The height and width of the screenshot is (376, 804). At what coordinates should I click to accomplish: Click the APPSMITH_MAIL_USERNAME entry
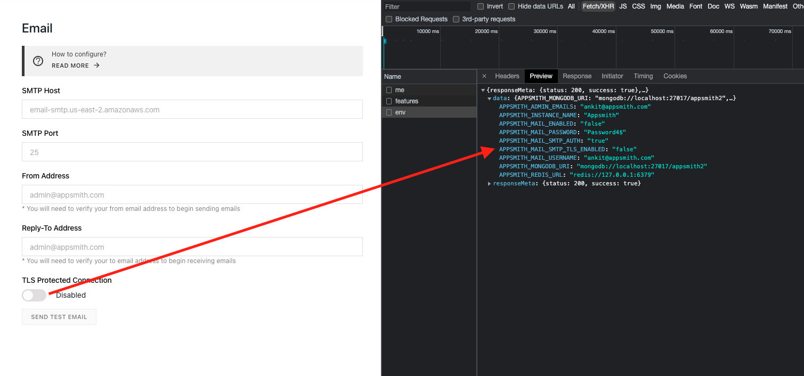[x=576, y=158]
